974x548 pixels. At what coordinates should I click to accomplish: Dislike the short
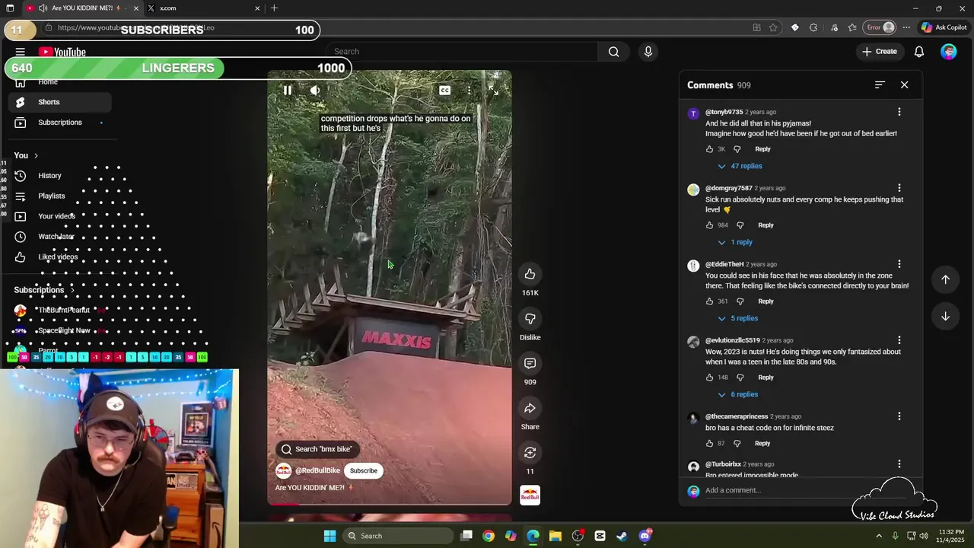[530, 318]
